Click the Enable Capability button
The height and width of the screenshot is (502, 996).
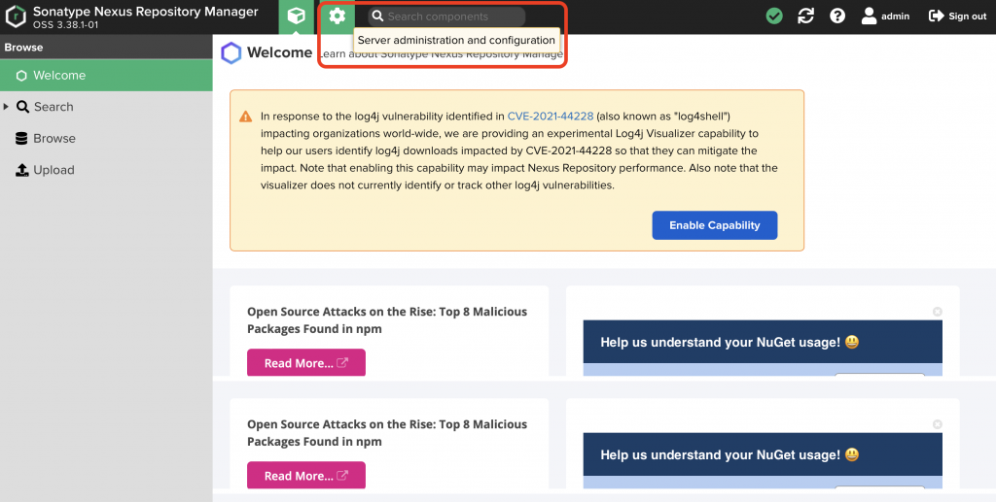tap(714, 225)
